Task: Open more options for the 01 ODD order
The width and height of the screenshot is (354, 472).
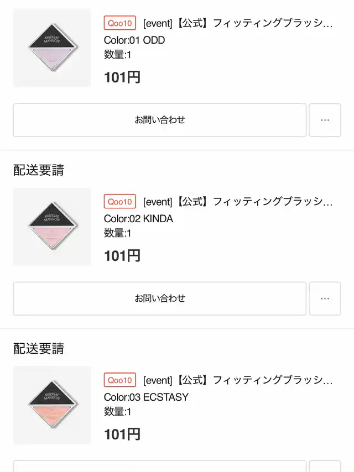Action: 325,120
